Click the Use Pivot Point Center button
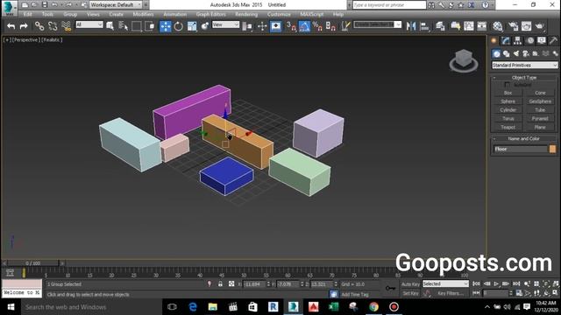 (x=247, y=26)
